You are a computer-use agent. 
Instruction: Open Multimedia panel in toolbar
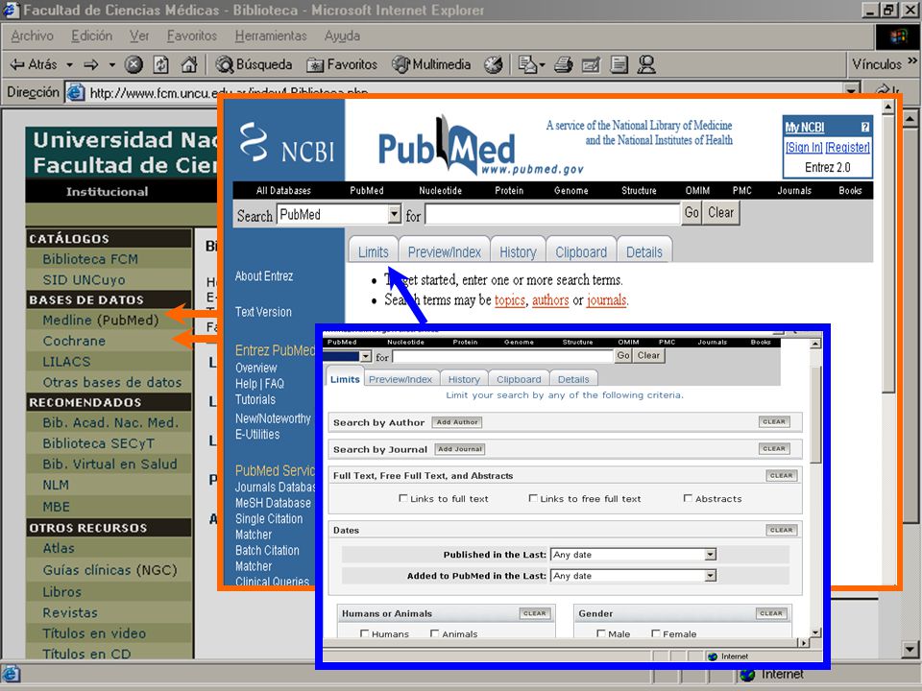(x=431, y=64)
